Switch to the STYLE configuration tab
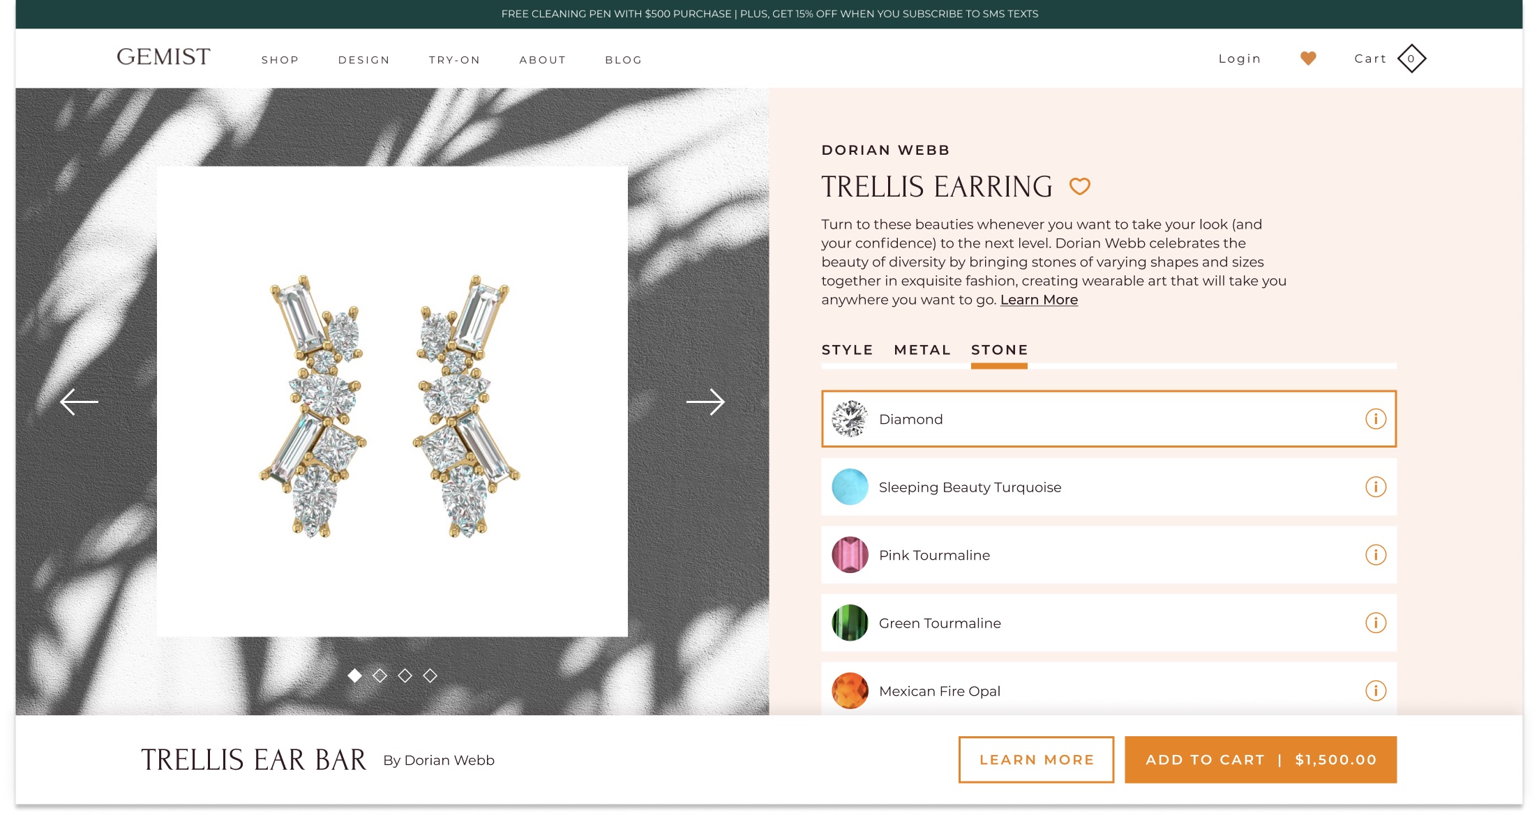The height and width of the screenshot is (815, 1539). (848, 350)
